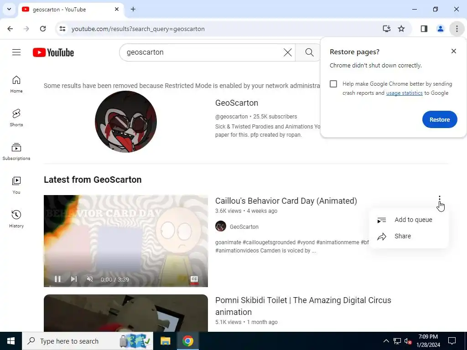Open History from the sidebar
Viewport: 467px width, 350px height.
pyautogui.click(x=16, y=219)
